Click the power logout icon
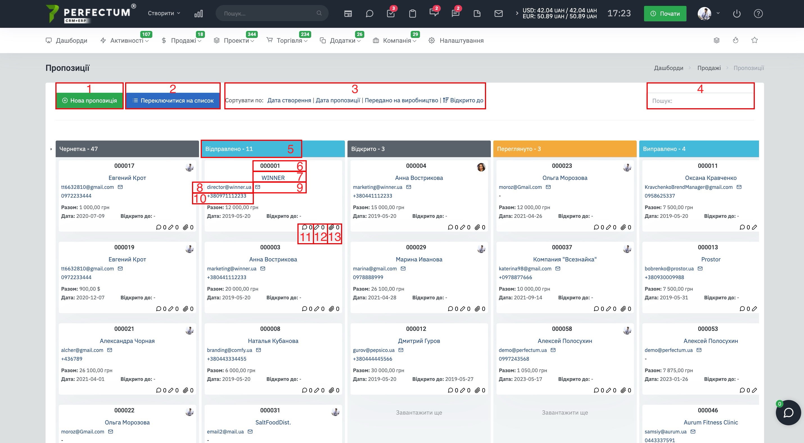This screenshot has width=804, height=443. pos(737,13)
